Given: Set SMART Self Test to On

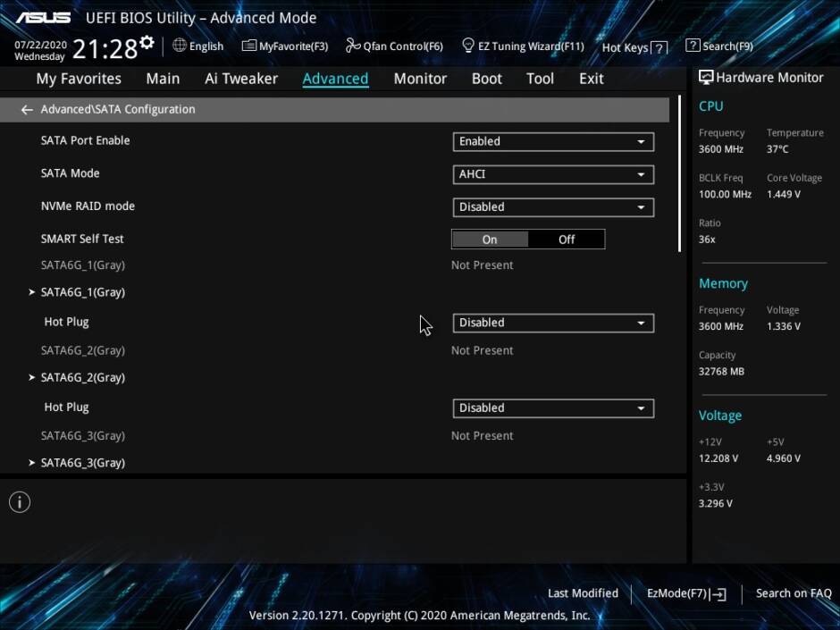Looking at the screenshot, I should tap(490, 239).
